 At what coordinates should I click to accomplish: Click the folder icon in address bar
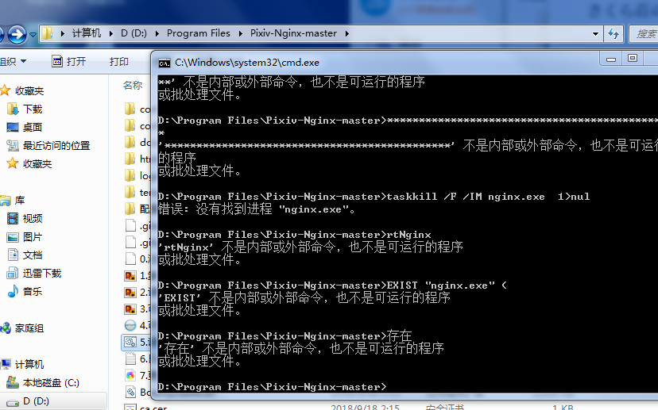[x=47, y=33]
